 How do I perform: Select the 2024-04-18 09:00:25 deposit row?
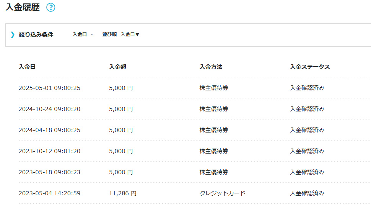click(49, 130)
